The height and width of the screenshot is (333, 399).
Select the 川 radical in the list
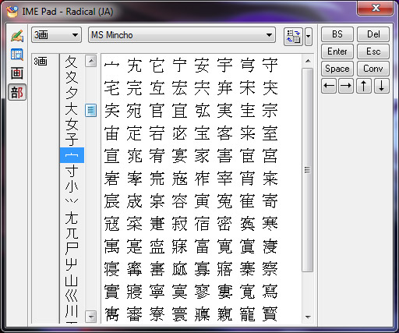[72, 311]
